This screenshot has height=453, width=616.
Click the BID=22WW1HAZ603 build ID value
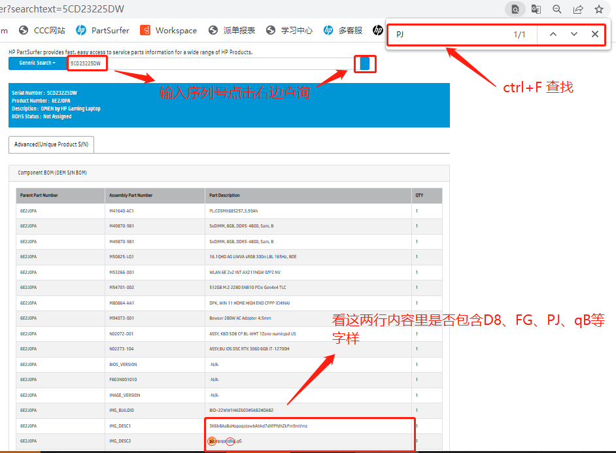pos(241,411)
